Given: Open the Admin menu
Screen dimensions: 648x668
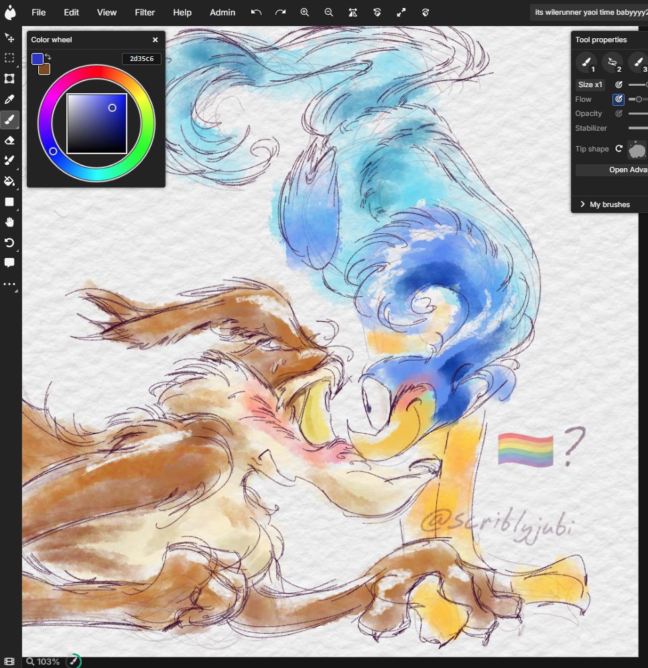Looking at the screenshot, I should [222, 12].
